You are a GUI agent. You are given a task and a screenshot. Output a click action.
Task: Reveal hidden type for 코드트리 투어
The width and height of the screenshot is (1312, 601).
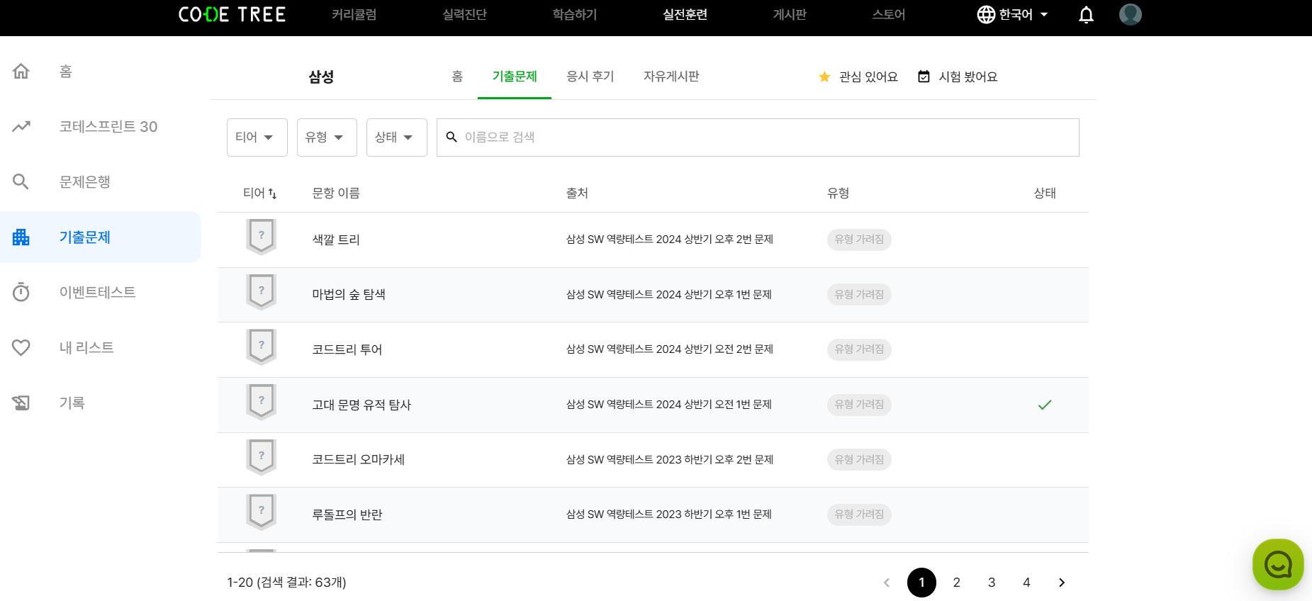[859, 349]
